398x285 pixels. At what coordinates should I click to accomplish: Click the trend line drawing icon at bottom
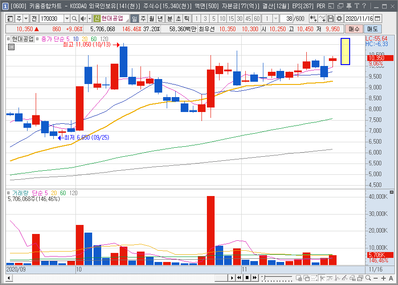(x=345, y=278)
